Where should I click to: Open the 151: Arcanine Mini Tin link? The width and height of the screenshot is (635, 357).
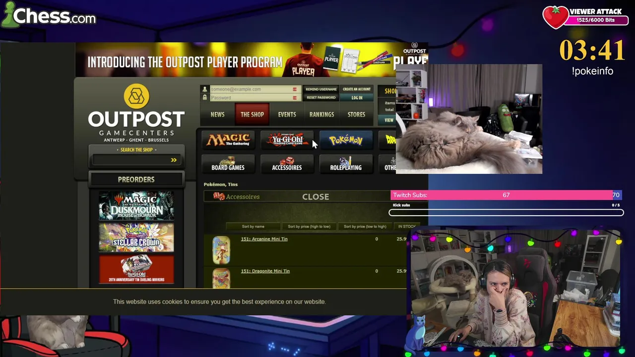pyautogui.click(x=264, y=239)
